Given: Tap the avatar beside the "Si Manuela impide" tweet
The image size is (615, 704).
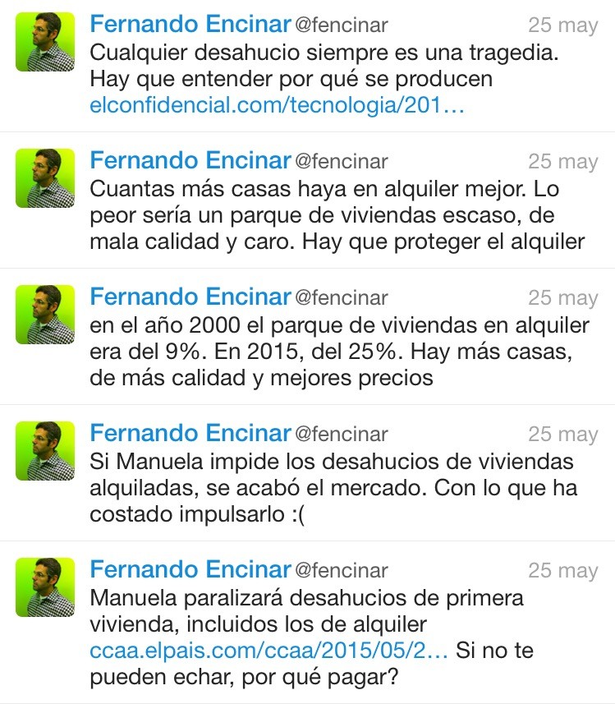Looking at the screenshot, I should pyautogui.click(x=45, y=451).
